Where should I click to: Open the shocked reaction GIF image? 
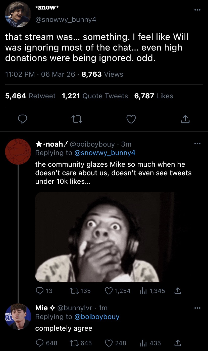point(104,237)
